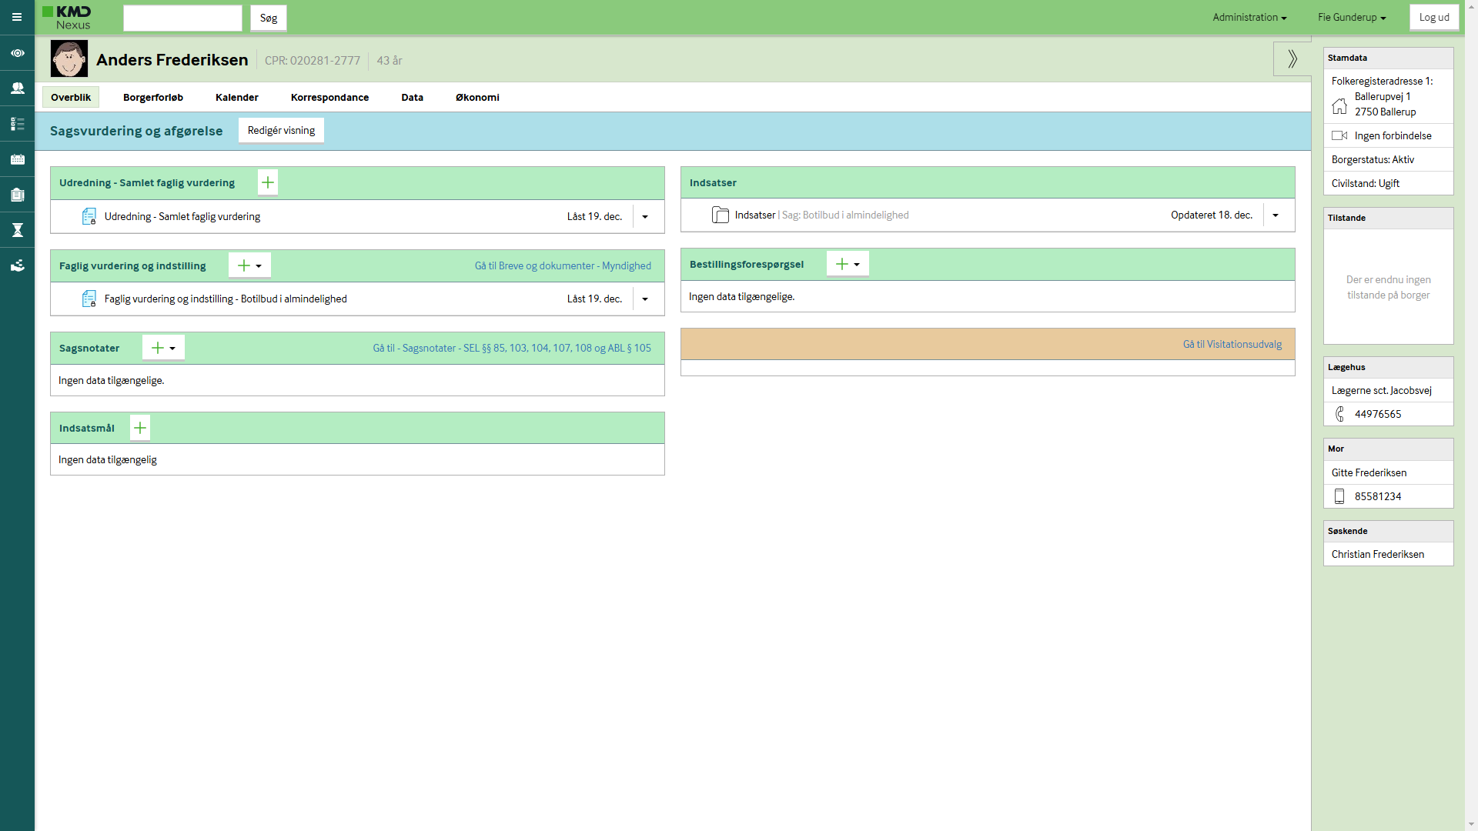Open the task list sidebar icon
Screen dimensions: 1478x831
[x=17, y=124]
